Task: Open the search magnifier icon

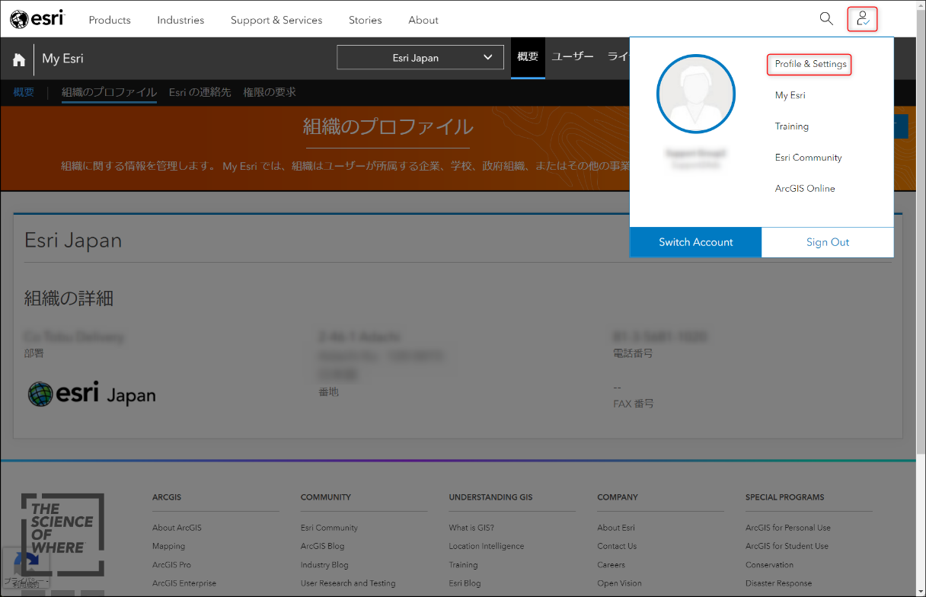Action: click(x=826, y=19)
